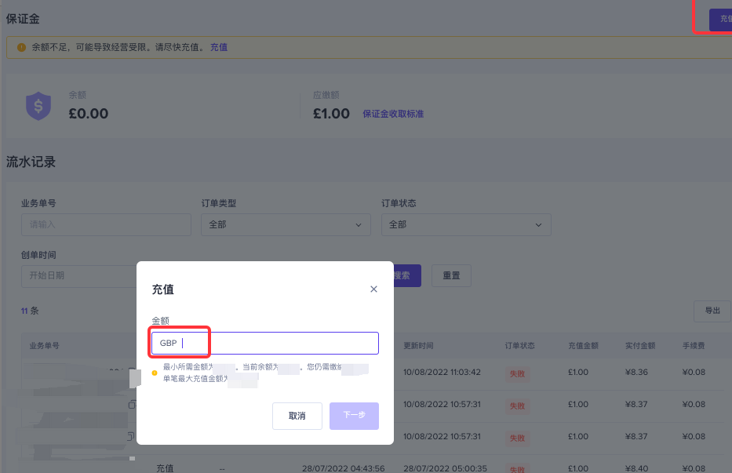
Task: Click the shield dollar balance icon
Action: tap(38, 106)
